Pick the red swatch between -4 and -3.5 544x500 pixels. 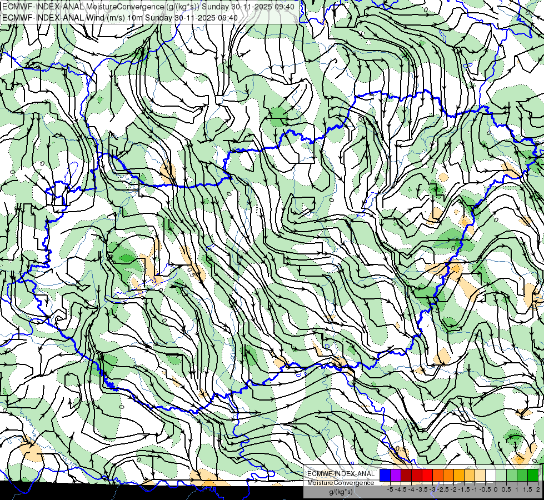[x=417, y=476]
